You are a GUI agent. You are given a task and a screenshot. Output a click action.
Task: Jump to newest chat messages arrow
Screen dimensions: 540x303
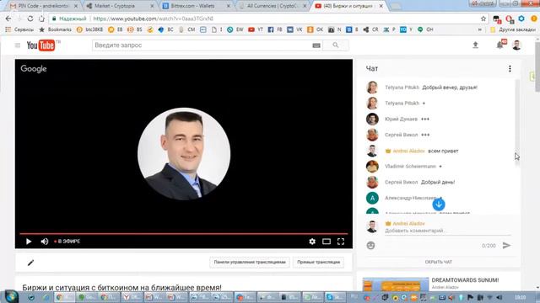tap(439, 205)
